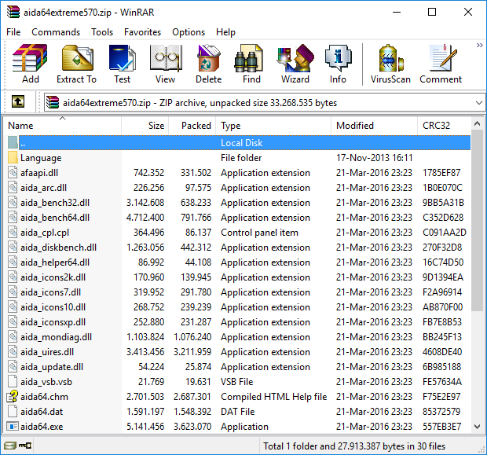This screenshot has width=487, height=455.
Task: Select the aida_icons2k.dll file name
Action: pyautogui.click(x=53, y=277)
